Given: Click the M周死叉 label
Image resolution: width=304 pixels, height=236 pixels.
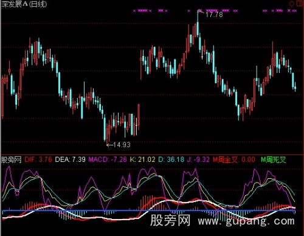Looking at the screenshot, I should point(273,160).
